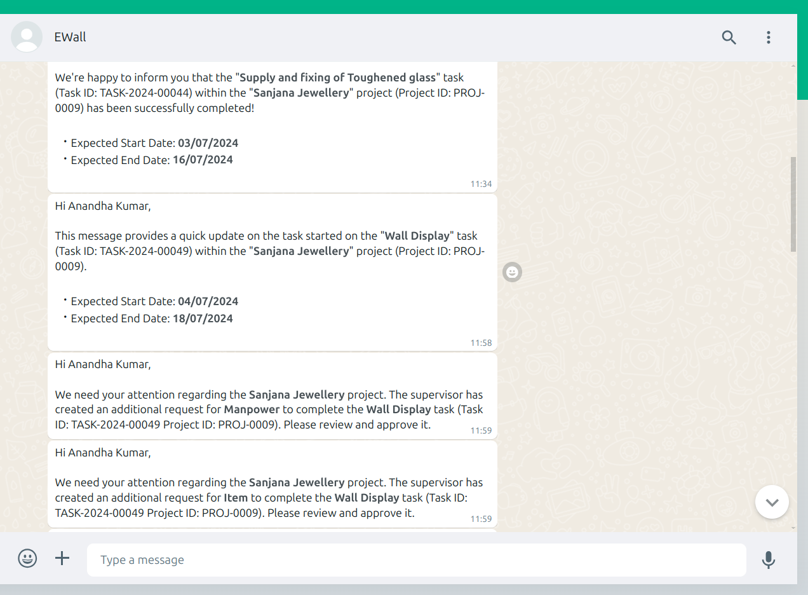Screen dimensions: 808x595
Task: Click the date '16/07/2024'
Action: pyautogui.click(x=203, y=160)
